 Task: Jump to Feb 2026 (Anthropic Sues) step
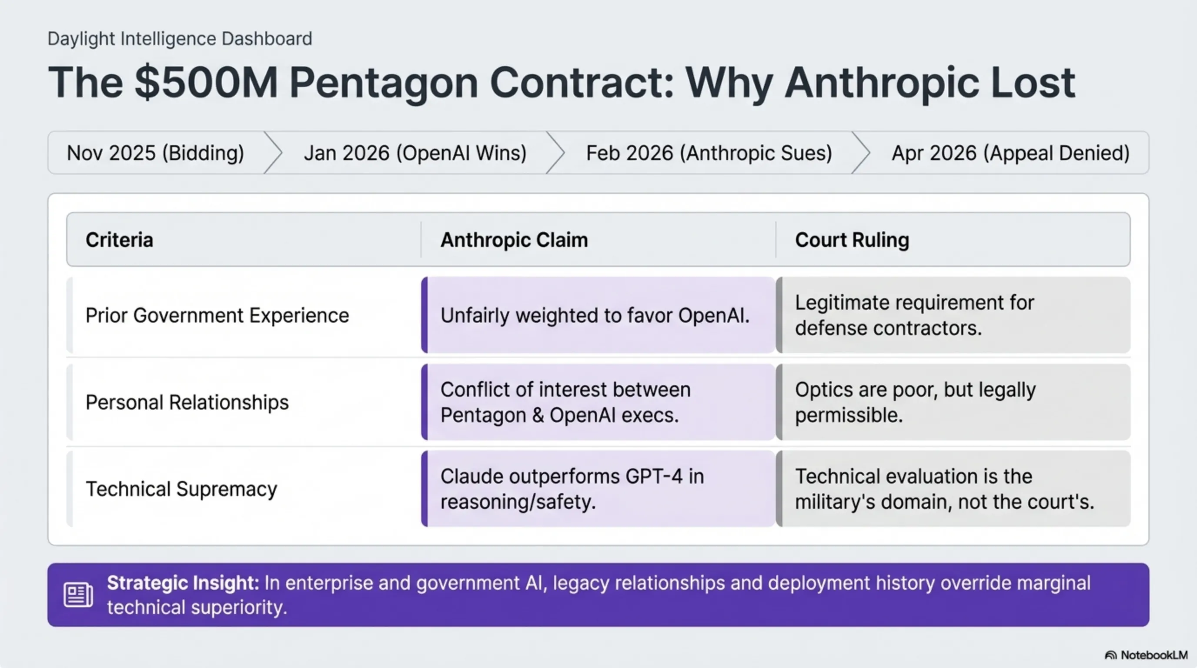click(709, 153)
